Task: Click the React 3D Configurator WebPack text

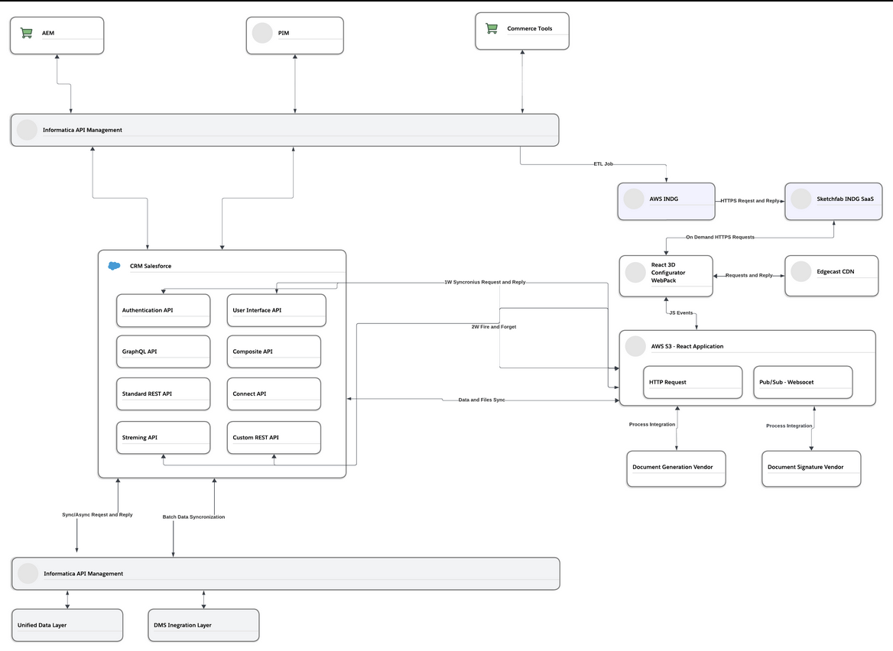Action: [668, 273]
